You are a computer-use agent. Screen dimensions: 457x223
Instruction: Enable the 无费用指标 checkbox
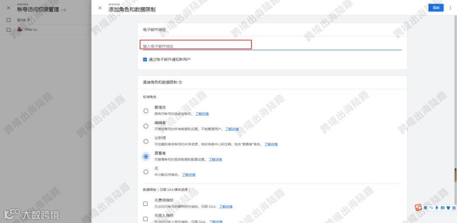[x=146, y=204]
